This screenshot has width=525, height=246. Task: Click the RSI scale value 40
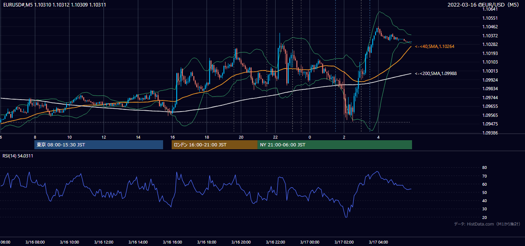pos(484,200)
